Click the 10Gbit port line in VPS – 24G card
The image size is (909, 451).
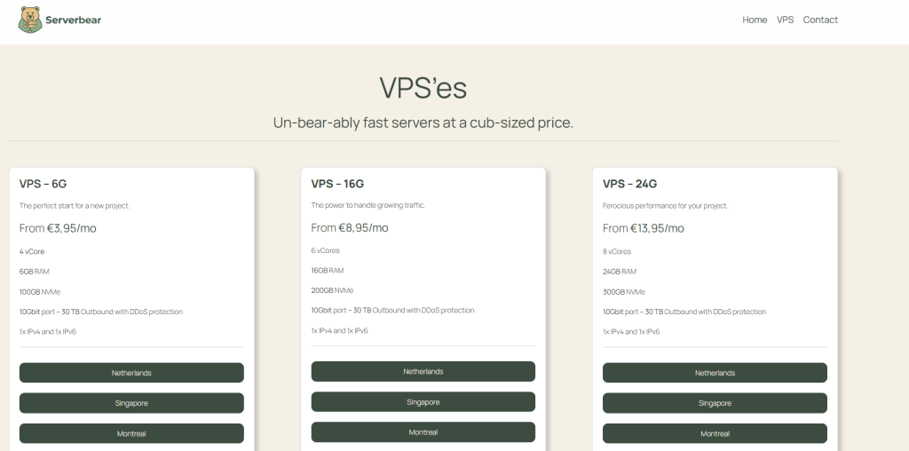[x=684, y=312]
